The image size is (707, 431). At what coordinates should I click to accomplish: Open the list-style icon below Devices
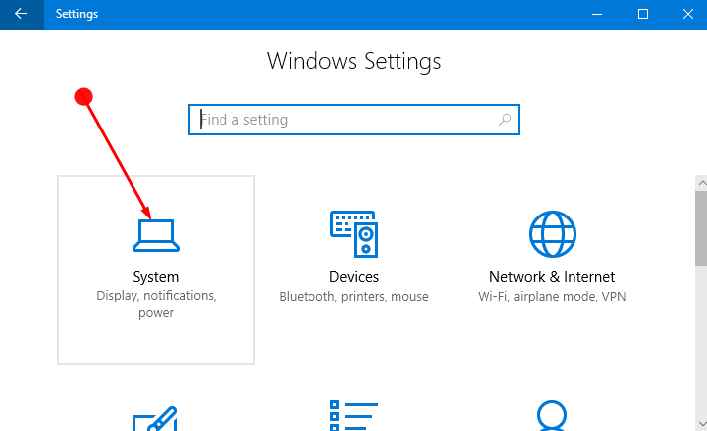354,415
